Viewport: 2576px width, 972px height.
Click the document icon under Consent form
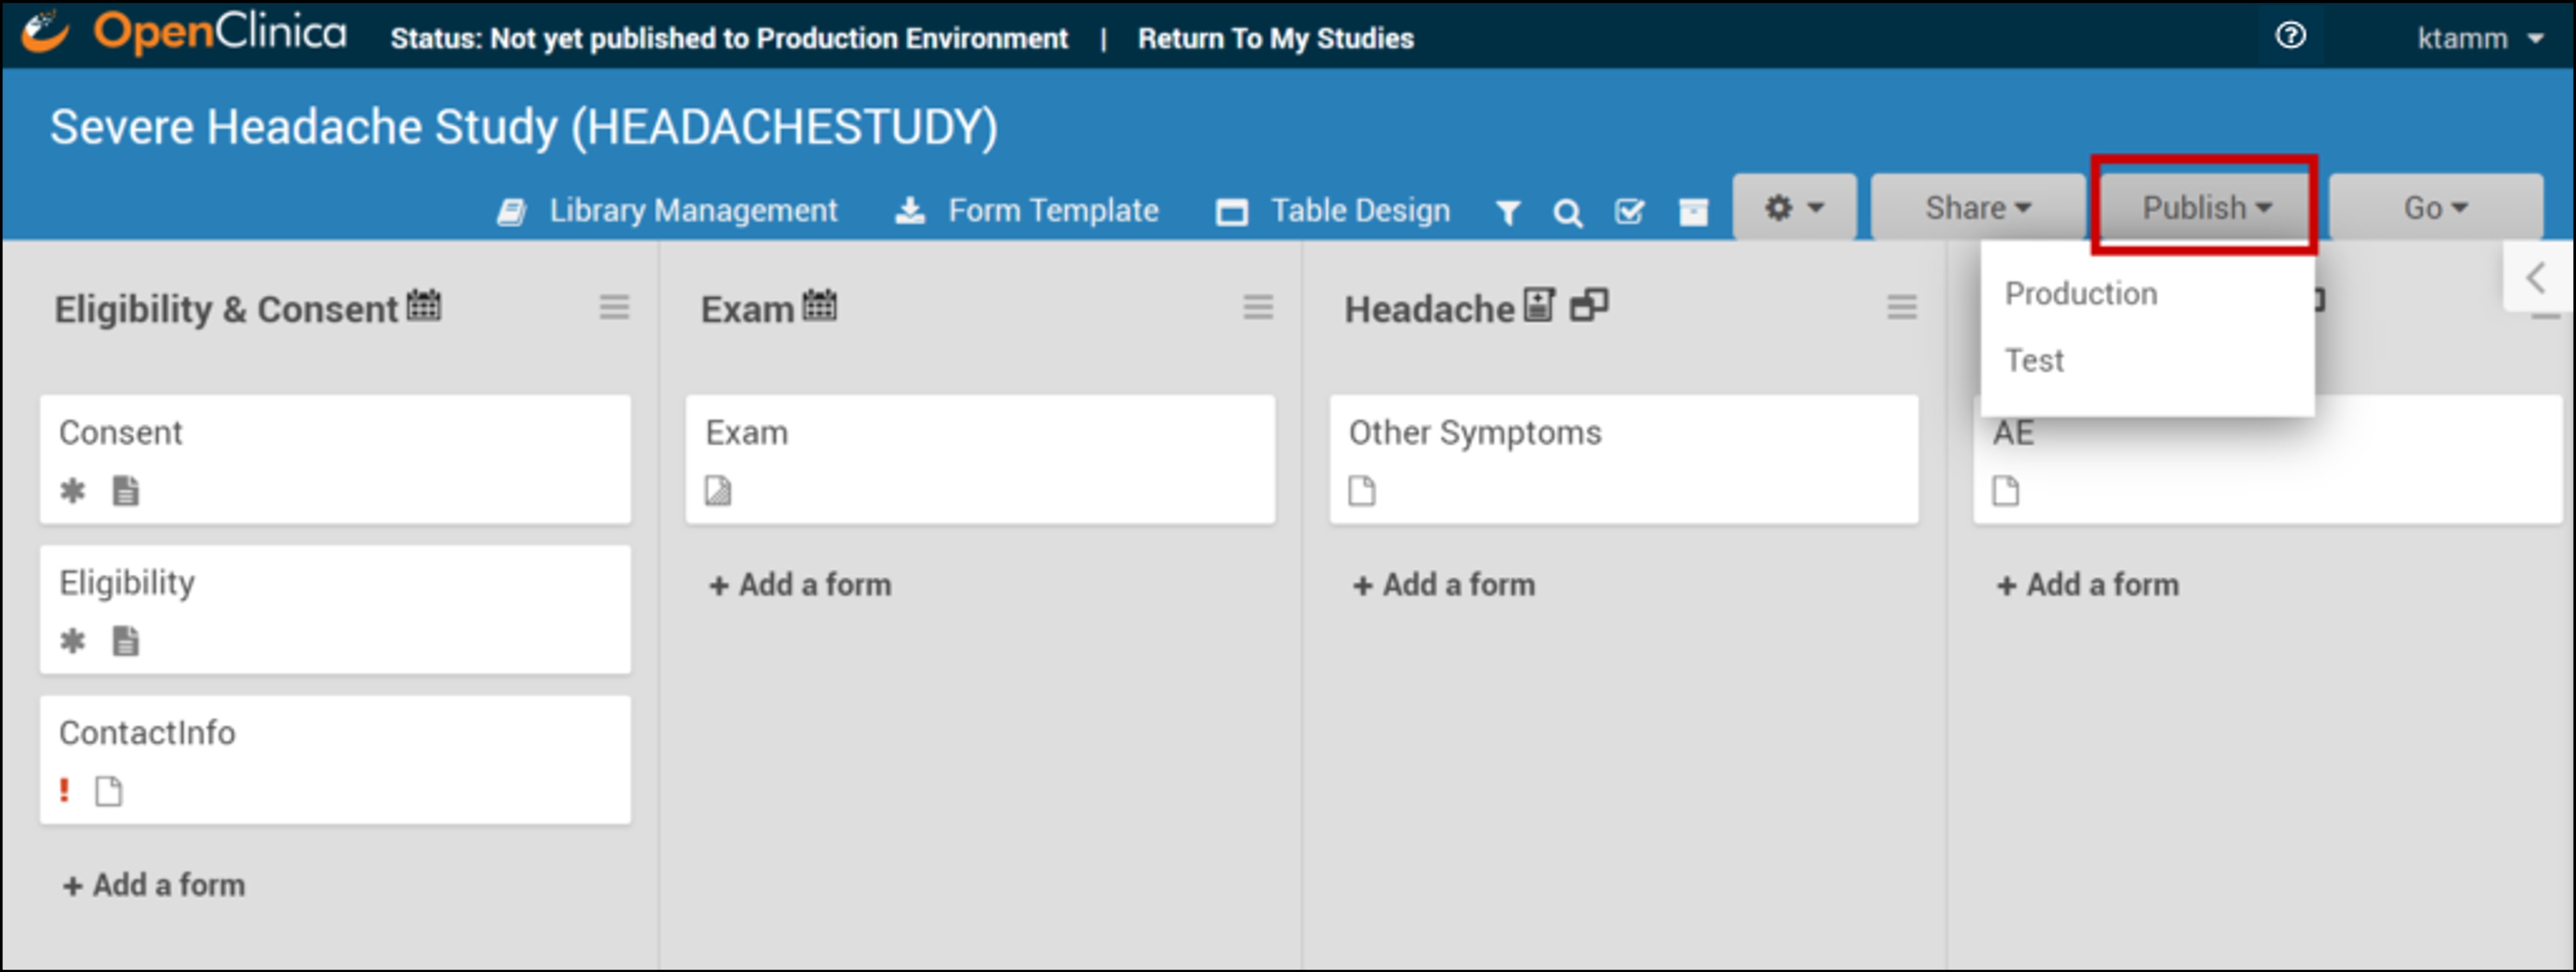pyautogui.click(x=126, y=491)
